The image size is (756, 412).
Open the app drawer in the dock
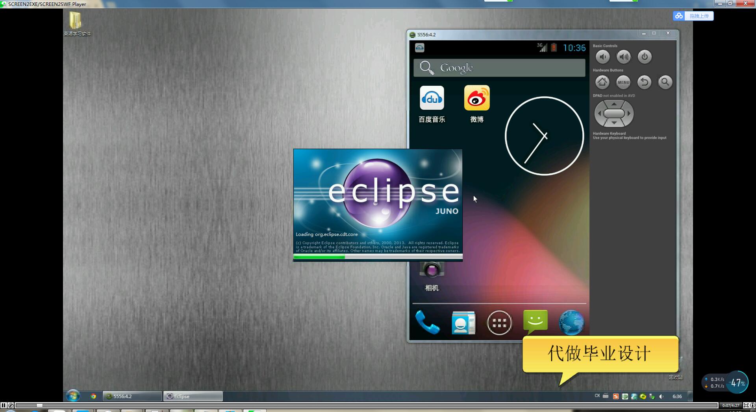coord(499,323)
